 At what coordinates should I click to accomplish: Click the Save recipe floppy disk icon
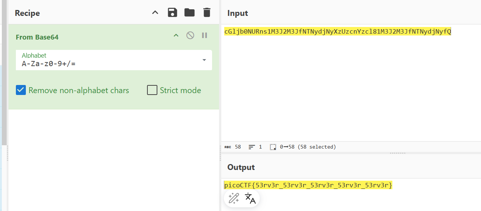coord(173,13)
